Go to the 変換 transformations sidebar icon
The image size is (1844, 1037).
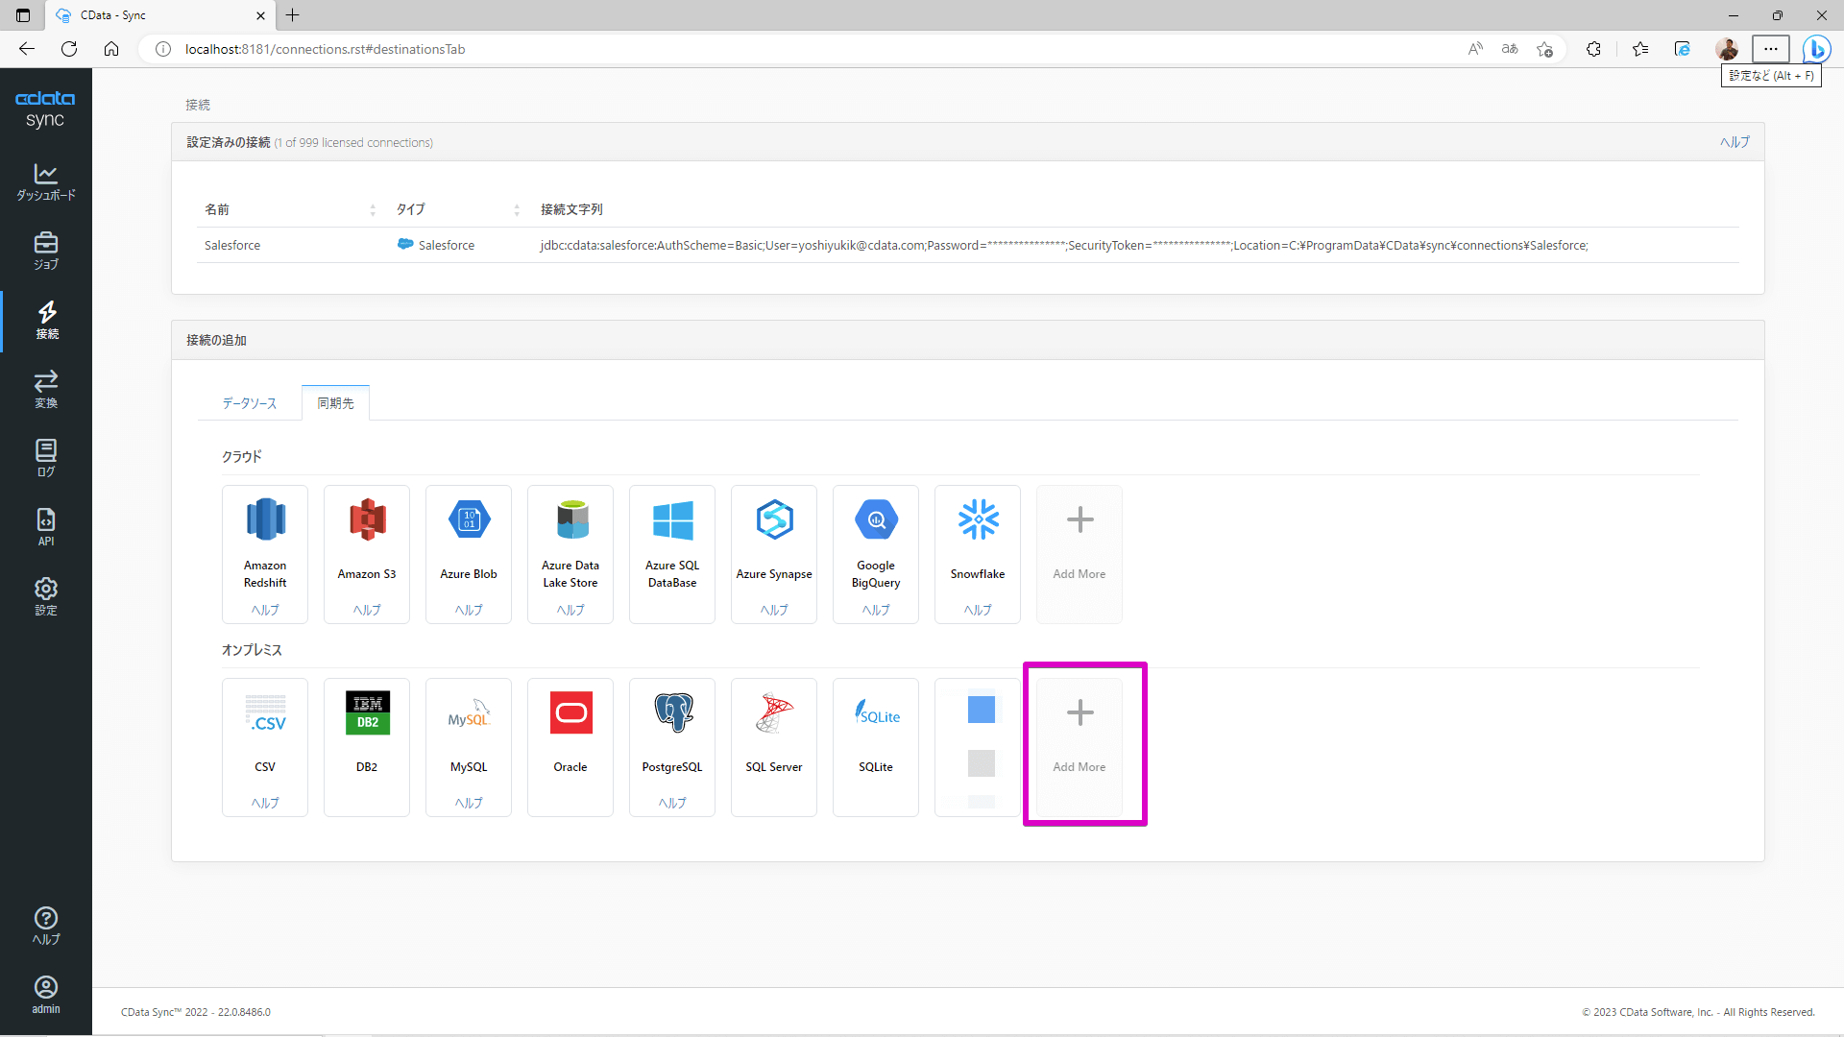point(45,389)
